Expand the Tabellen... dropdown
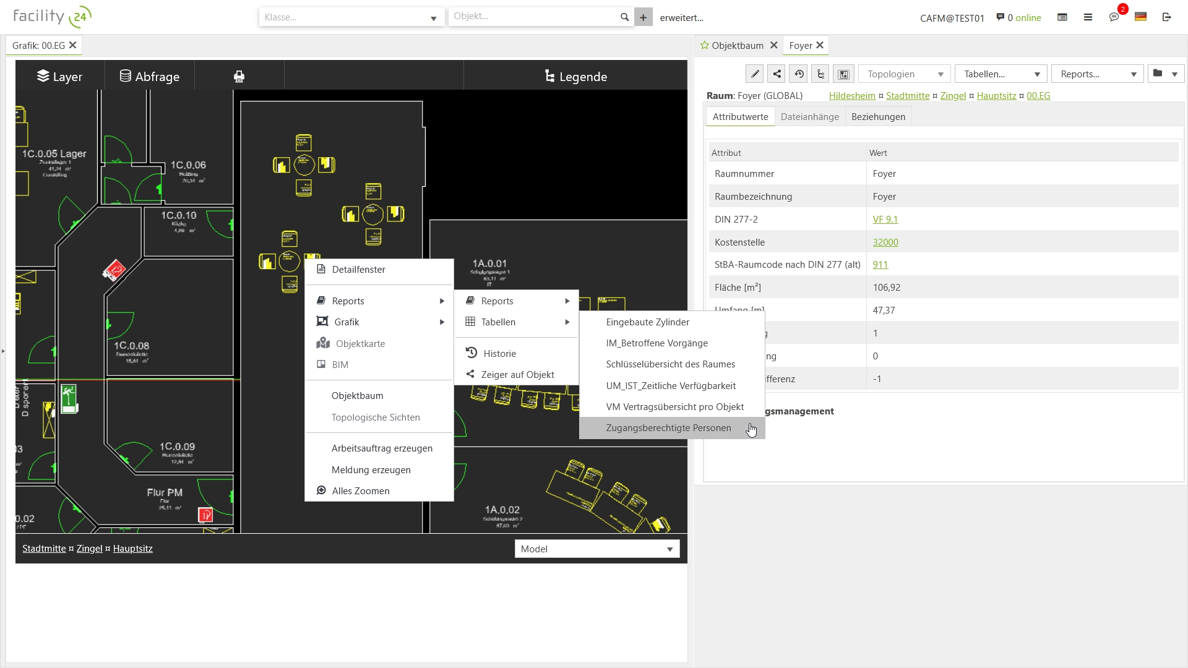Screen dimensions: 1188x668 (x=1001, y=74)
